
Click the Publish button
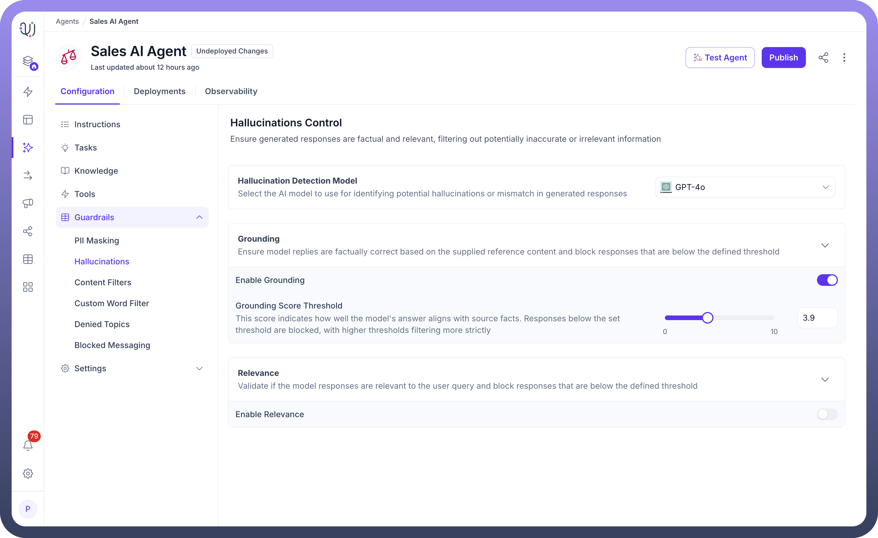pos(783,58)
